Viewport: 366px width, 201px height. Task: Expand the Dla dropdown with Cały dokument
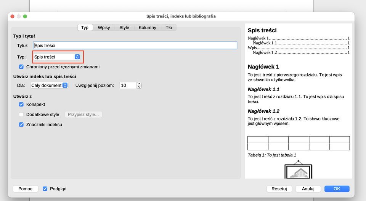(50, 85)
